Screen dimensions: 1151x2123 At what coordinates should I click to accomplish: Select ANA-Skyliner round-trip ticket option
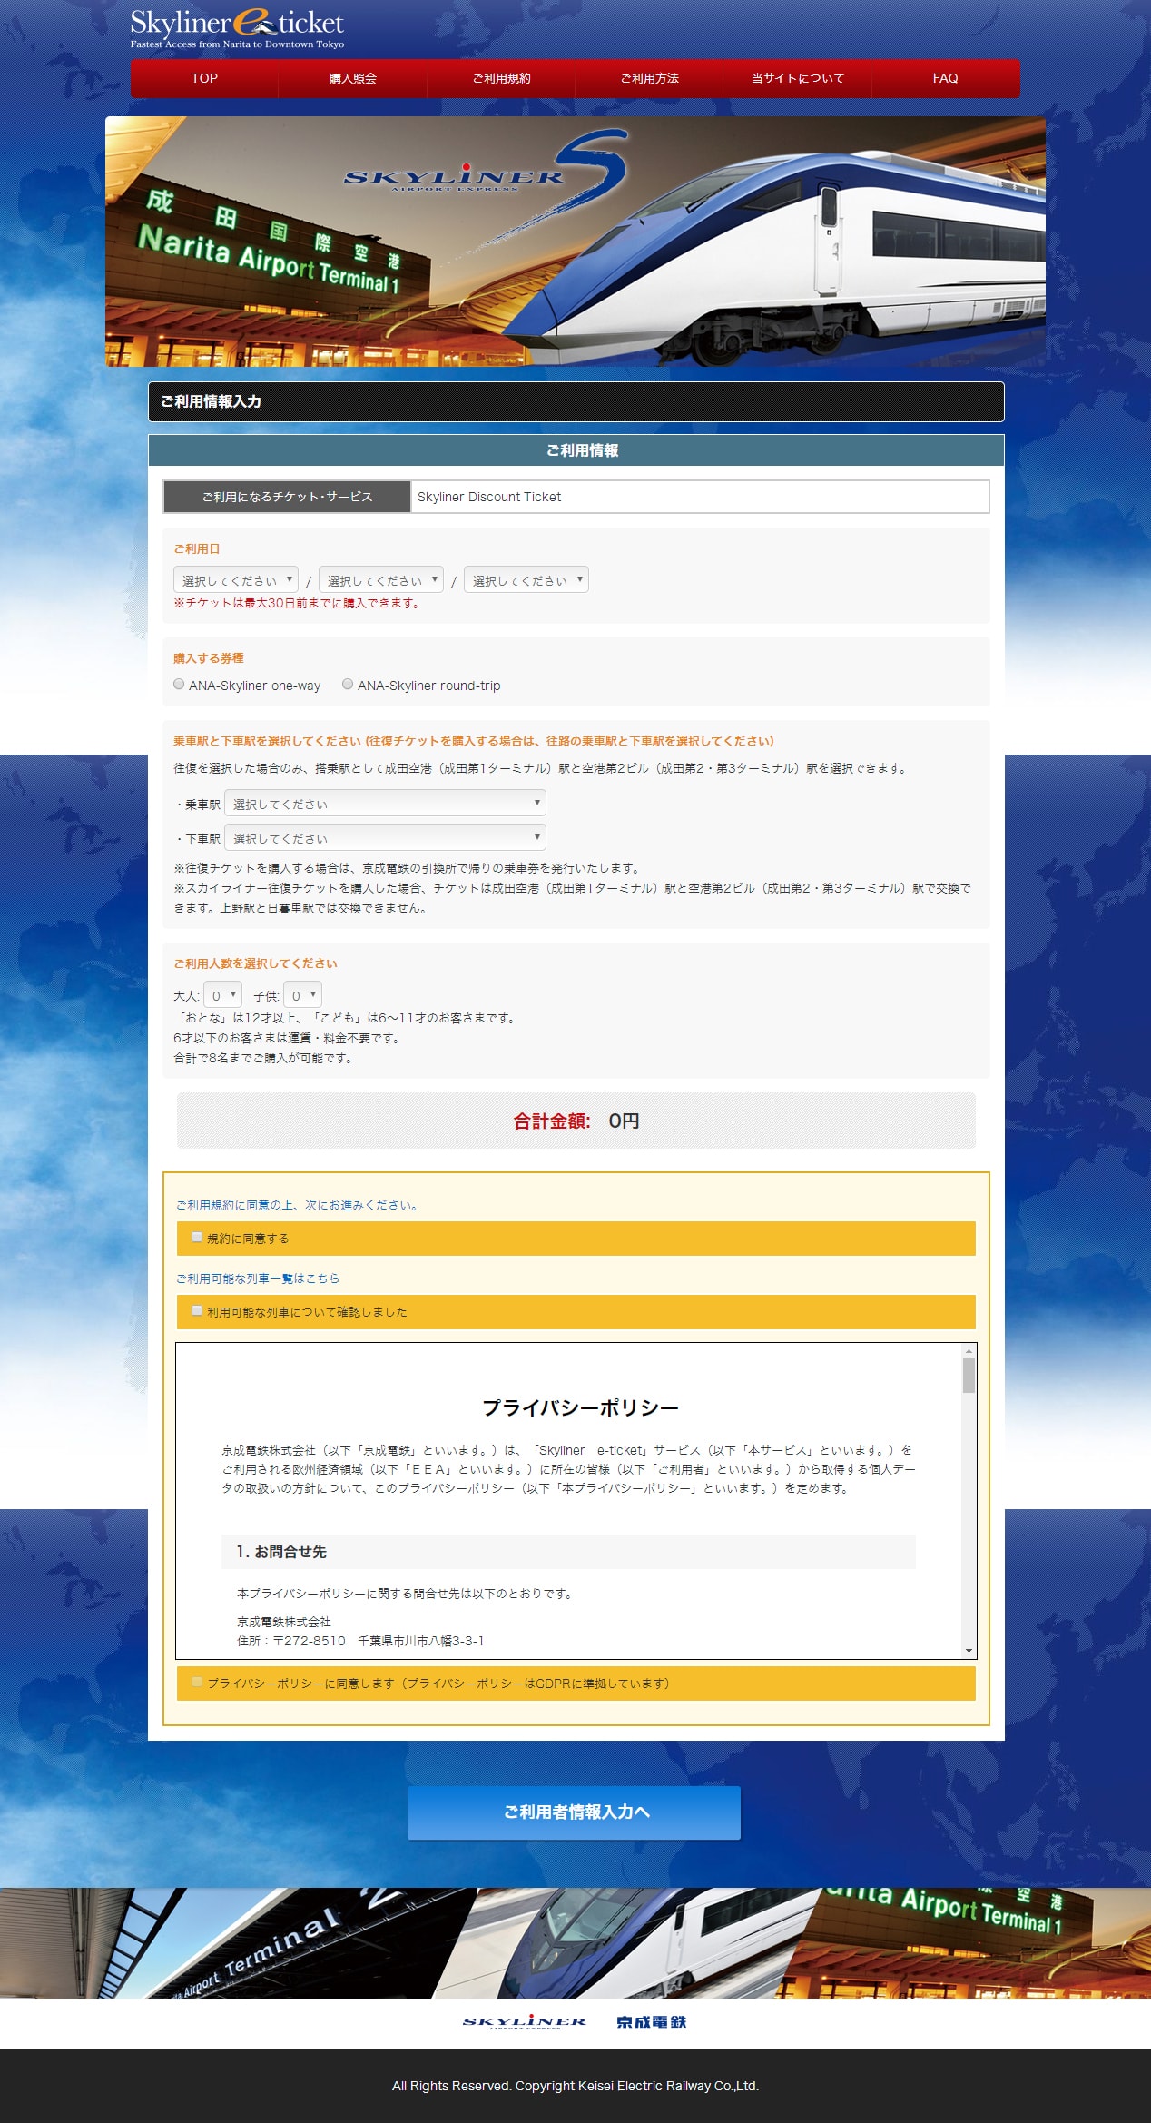click(x=348, y=685)
